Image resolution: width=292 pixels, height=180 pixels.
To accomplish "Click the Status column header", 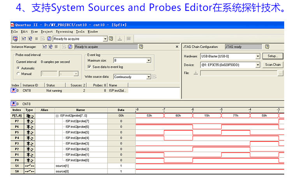I will (55, 85).
